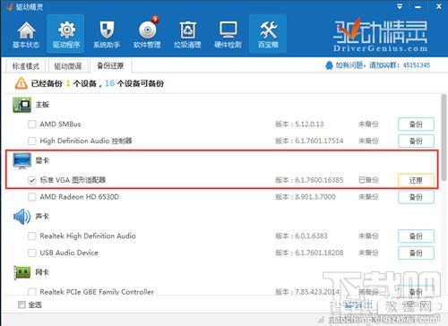The image size is (448, 326).
Task: Click the 声卡 speaker category icon
Action: point(22,217)
